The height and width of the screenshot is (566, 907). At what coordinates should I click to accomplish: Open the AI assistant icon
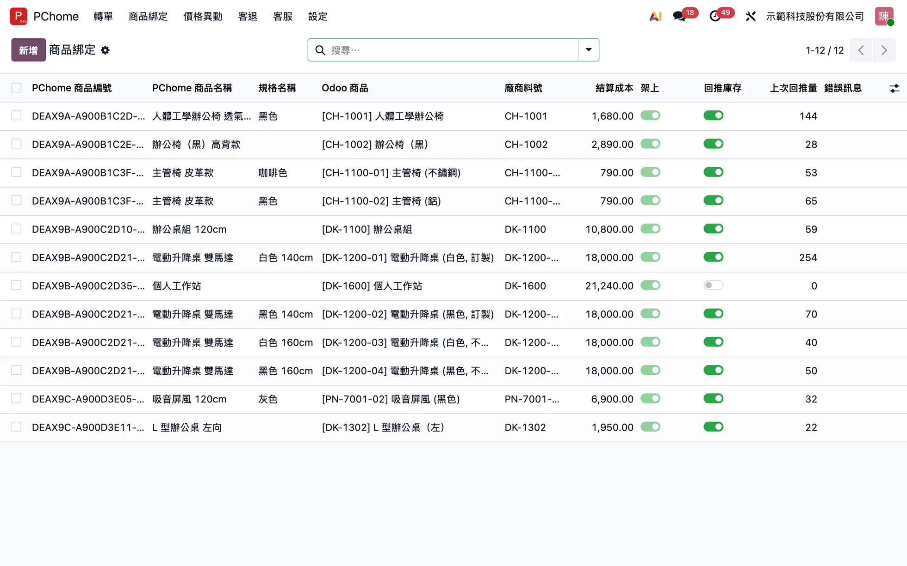tap(655, 16)
